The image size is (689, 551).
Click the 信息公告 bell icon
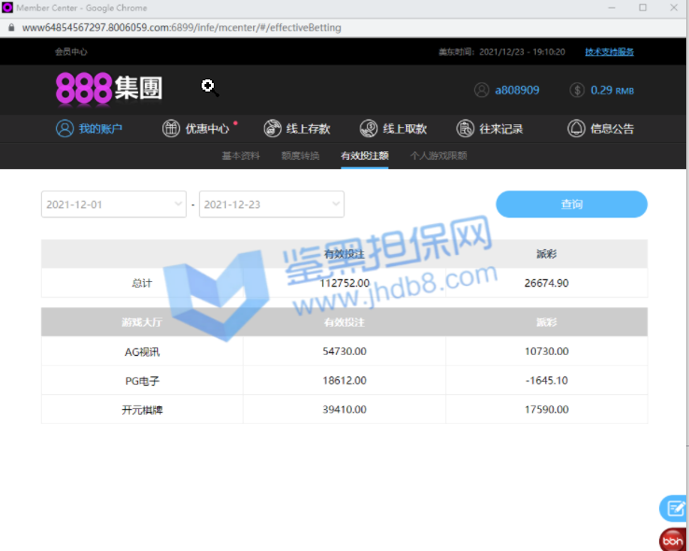(x=577, y=129)
